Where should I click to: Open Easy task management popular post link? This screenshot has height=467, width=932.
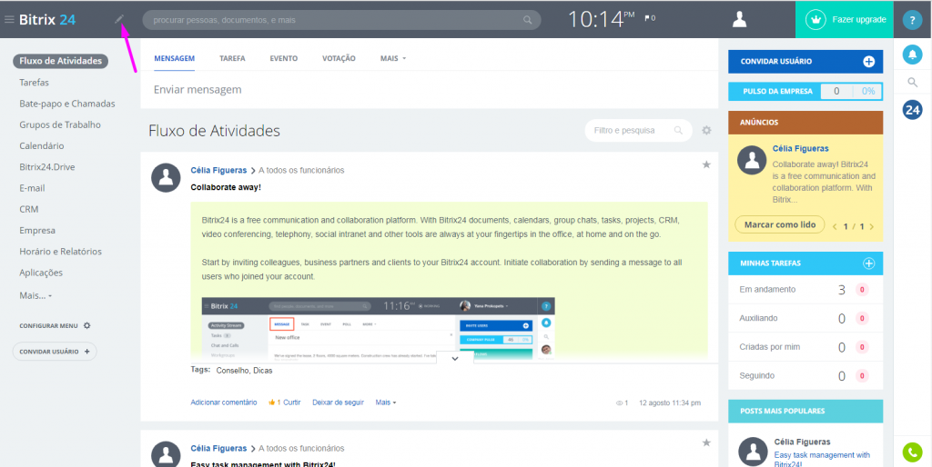point(823,460)
